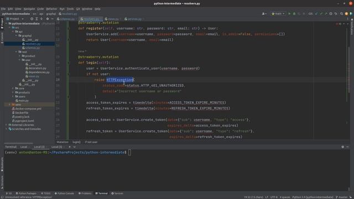This screenshot has height=199, width=354.
Task: Switch to schemas.py editor tab
Action: coord(67,19)
